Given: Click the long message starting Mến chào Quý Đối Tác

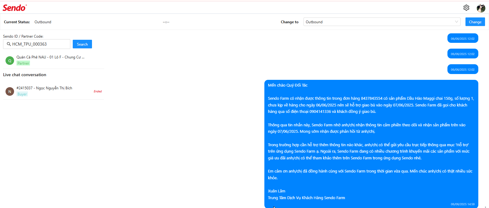Looking at the screenshot, I should click(x=371, y=144).
